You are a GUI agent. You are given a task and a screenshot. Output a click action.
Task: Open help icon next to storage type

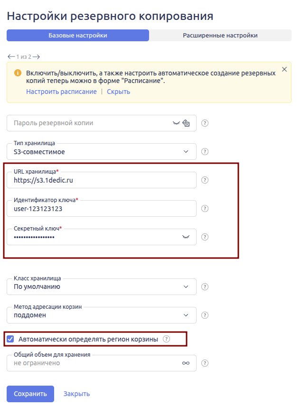click(205, 152)
